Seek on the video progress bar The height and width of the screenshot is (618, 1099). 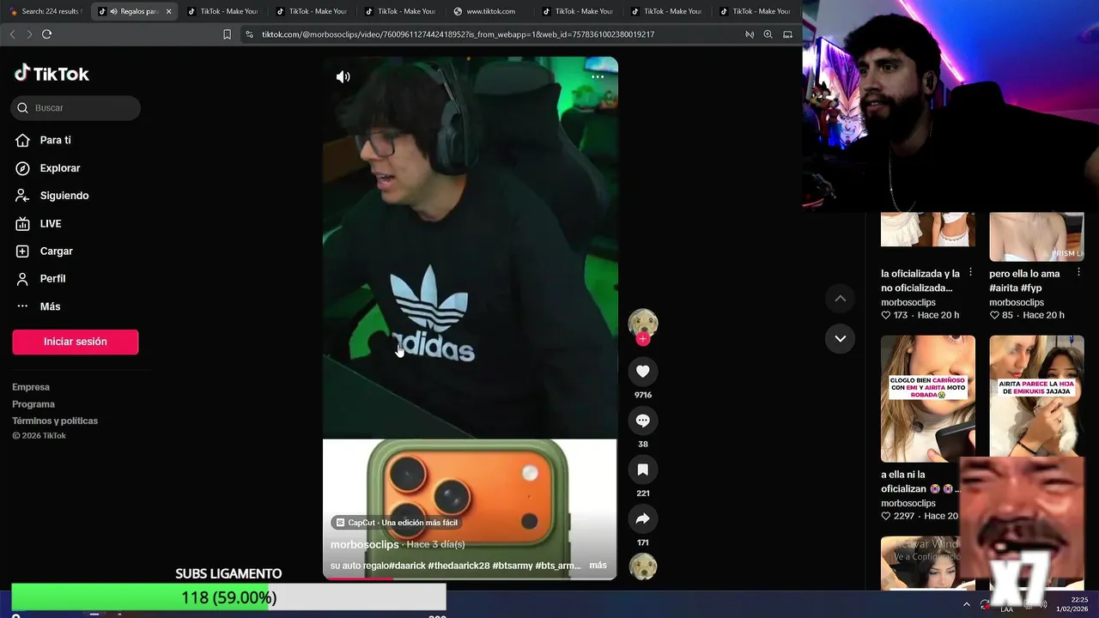coord(470,579)
